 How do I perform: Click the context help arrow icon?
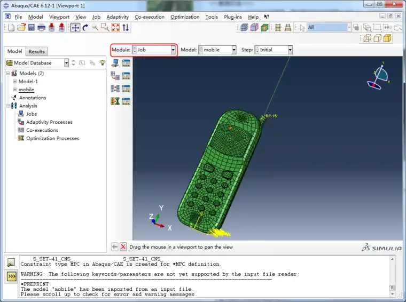267,17
